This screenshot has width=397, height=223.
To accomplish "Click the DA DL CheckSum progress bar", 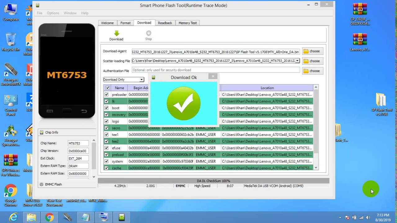I will coord(213,181).
